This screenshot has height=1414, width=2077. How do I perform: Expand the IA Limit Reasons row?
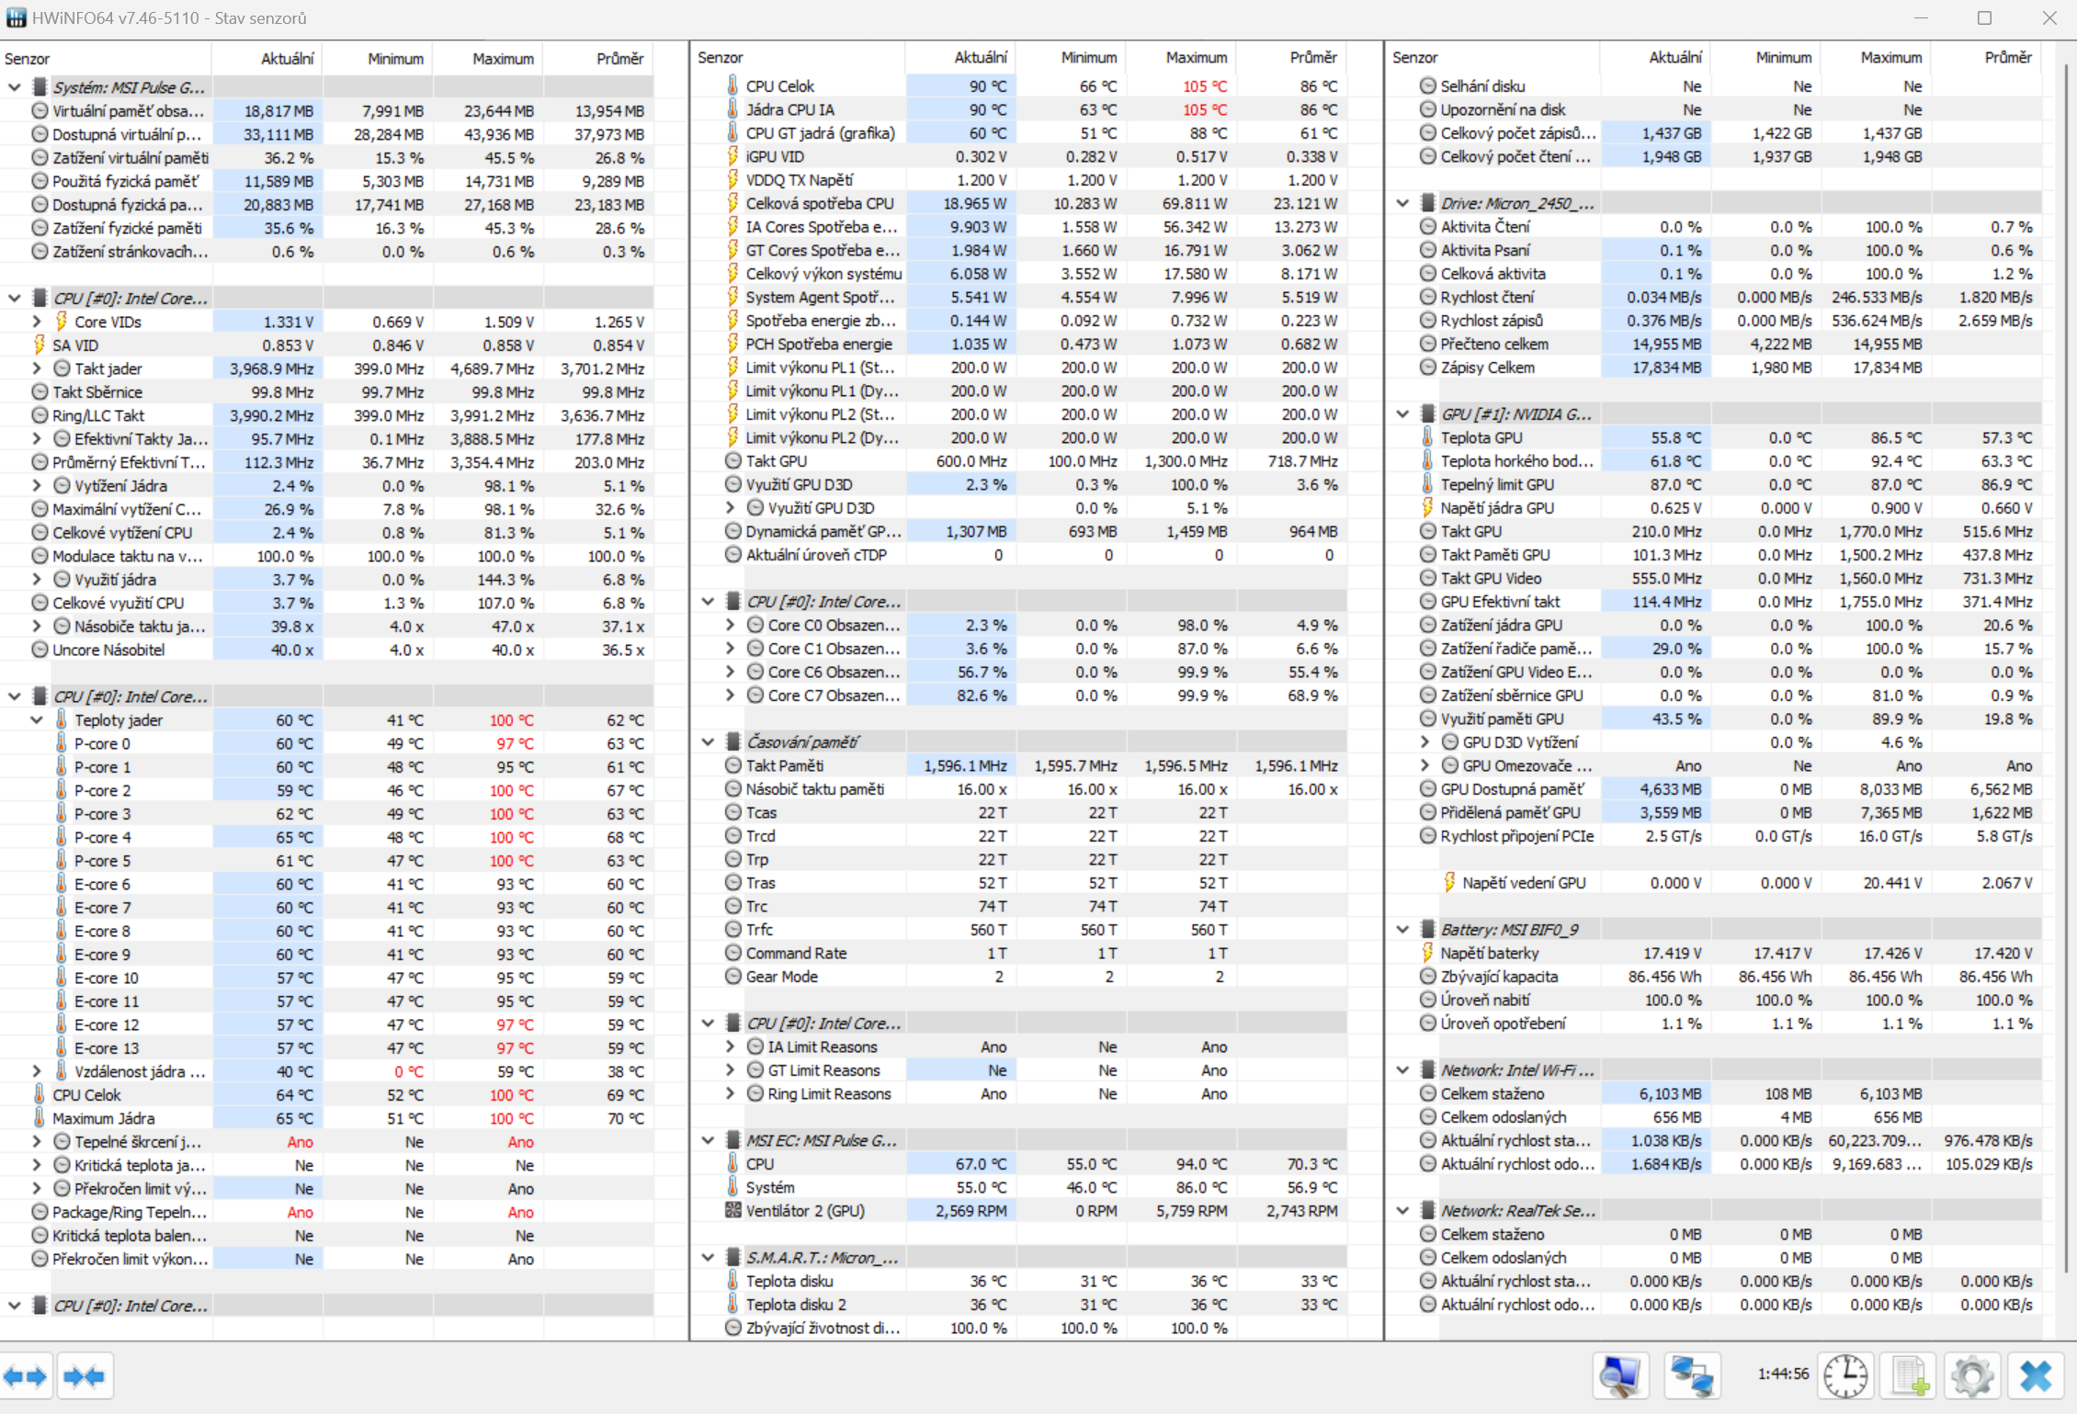coord(730,1046)
